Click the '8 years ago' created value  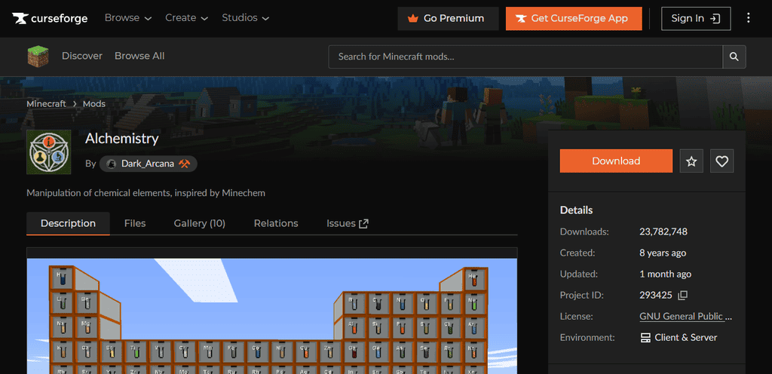coord(662,253)
